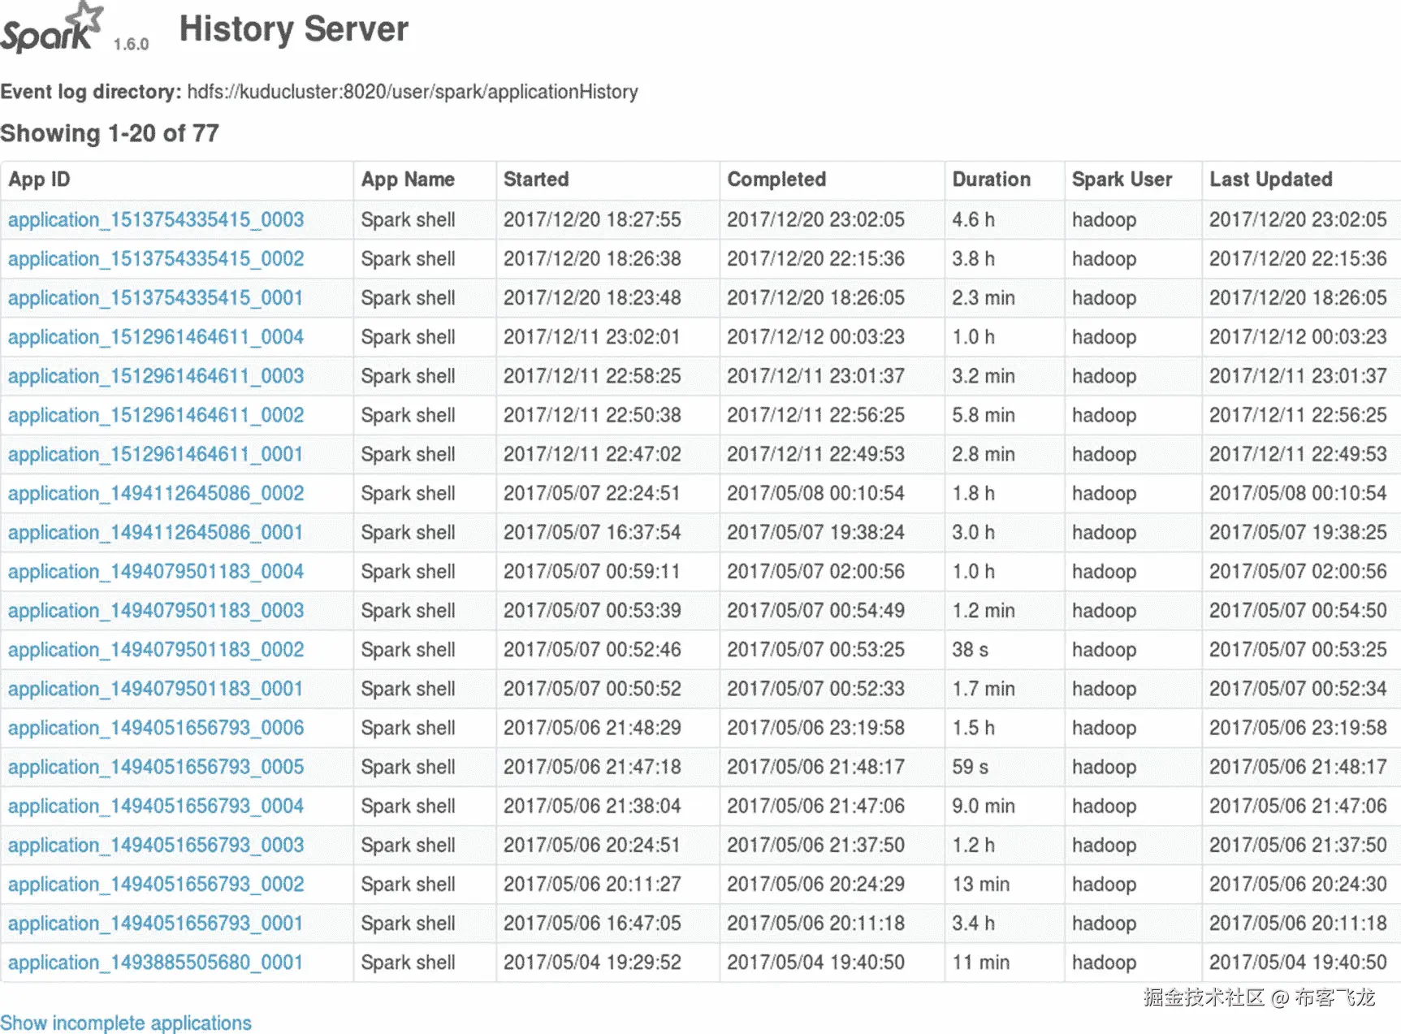
Task: Open application_1494079501183_0002 link
Action: [156, 650]
